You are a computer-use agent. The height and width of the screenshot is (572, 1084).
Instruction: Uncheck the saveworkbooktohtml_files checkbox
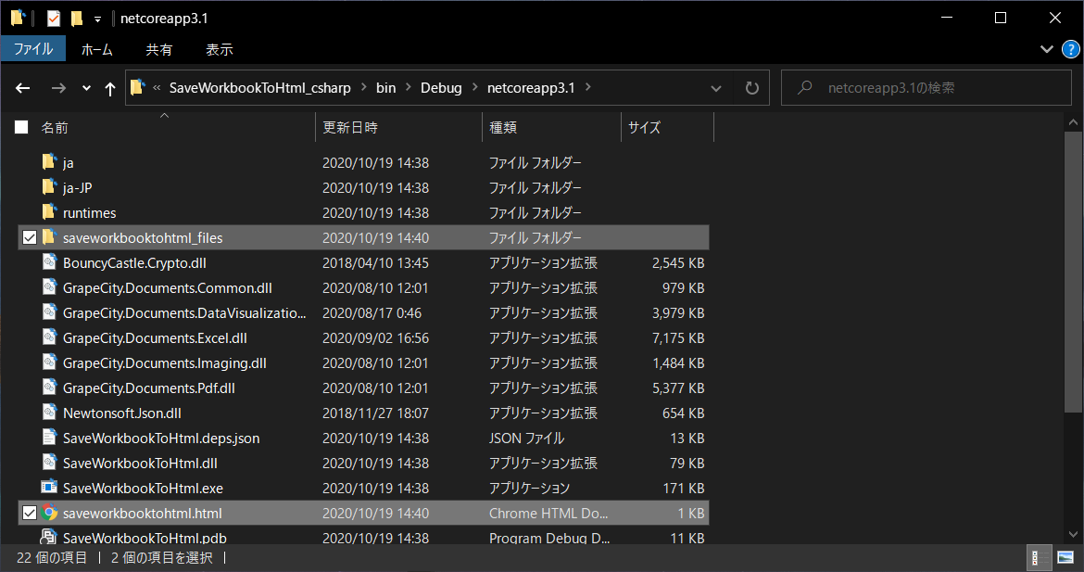pos(29,237)
